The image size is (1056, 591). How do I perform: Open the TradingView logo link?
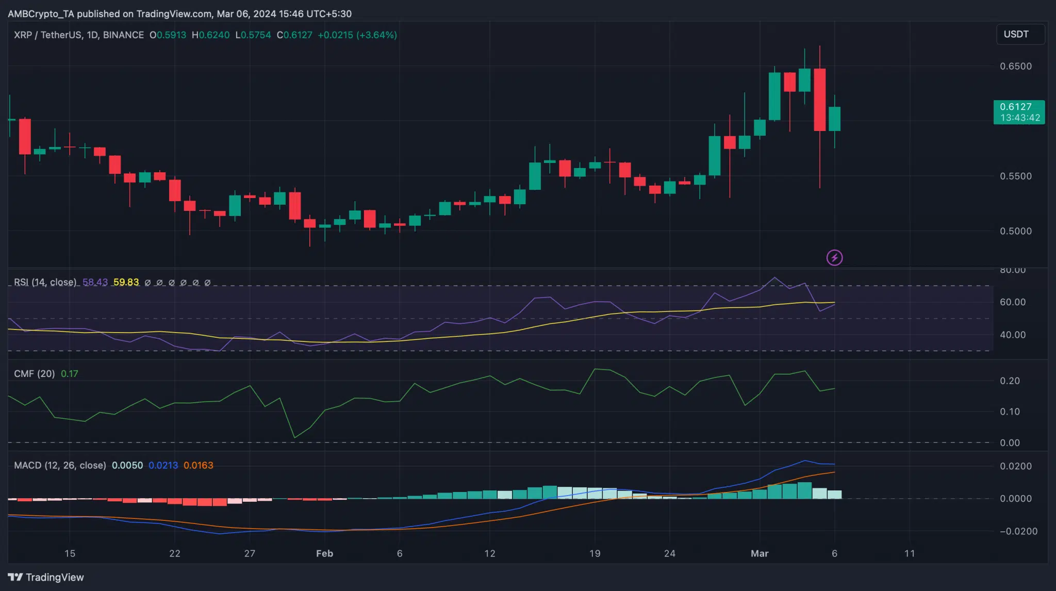(x=46, y=577)
